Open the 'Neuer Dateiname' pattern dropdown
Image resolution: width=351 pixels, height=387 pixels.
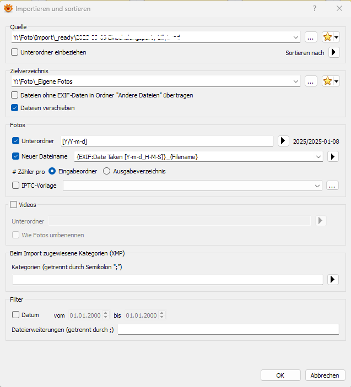319,157
